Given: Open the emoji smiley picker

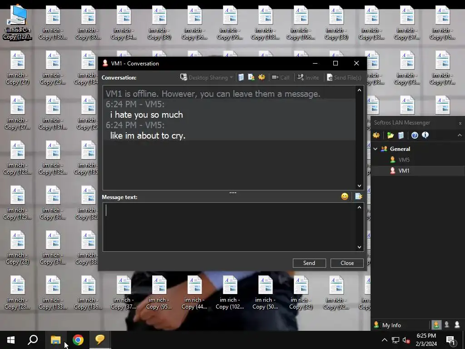Looking at the screenshot, I should tap(345, 196).
